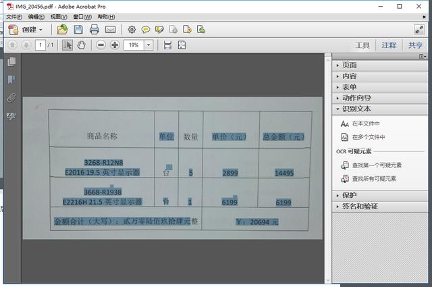Click the Open file folder icon
This screenshot has width=432, height=287.
click(62, 30)
